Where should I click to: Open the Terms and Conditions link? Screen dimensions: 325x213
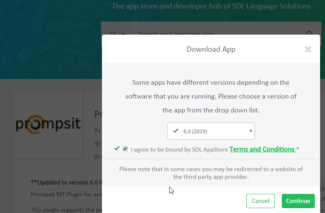click(262, 149)
